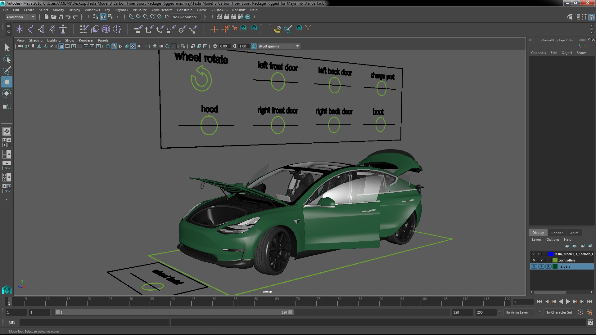This screenshot has height=335, width=596.
Task: Play the animation forward
Action: 568,301
